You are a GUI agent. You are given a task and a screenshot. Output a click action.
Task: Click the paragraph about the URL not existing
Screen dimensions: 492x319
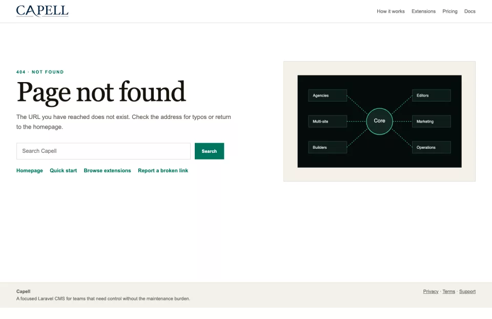tap(124, 122)
